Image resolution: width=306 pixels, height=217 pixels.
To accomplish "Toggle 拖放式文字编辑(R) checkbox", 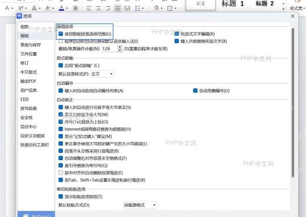I will 177,34.
